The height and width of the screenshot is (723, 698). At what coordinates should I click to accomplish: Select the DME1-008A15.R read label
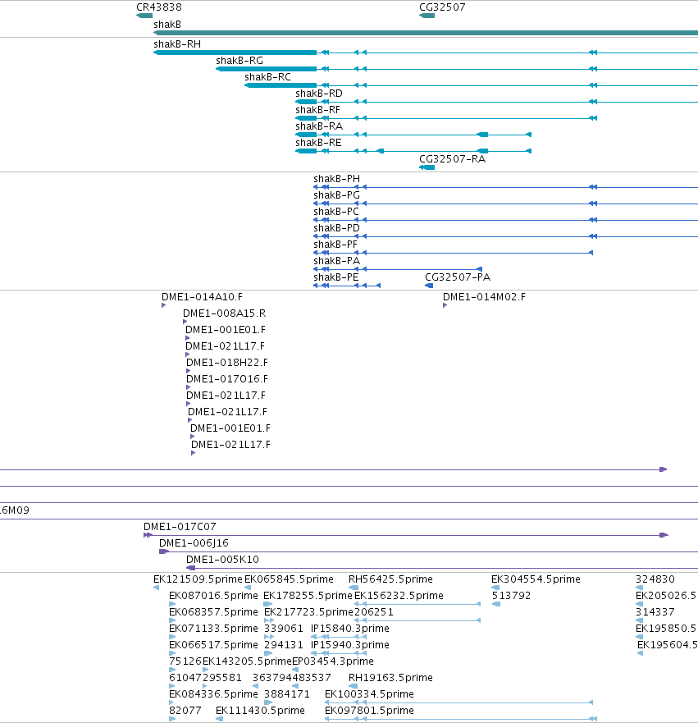click(x=225, y=313)
